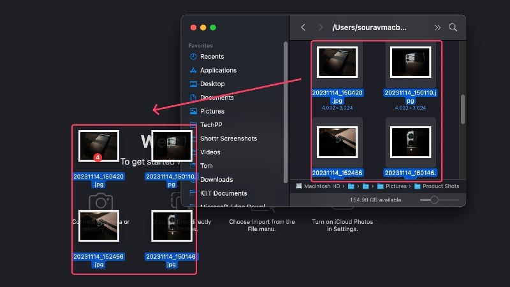Click the Macintosh HD drive icon
The width and height of the screenshot is (510, 287).
click(298, 186)
